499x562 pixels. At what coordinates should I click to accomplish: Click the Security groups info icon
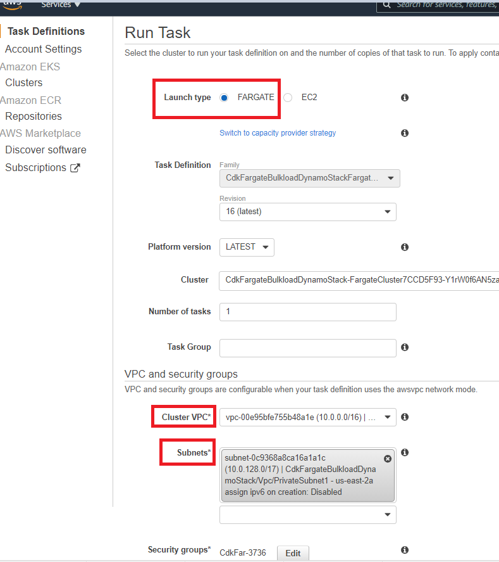click(x=405, y=550)
